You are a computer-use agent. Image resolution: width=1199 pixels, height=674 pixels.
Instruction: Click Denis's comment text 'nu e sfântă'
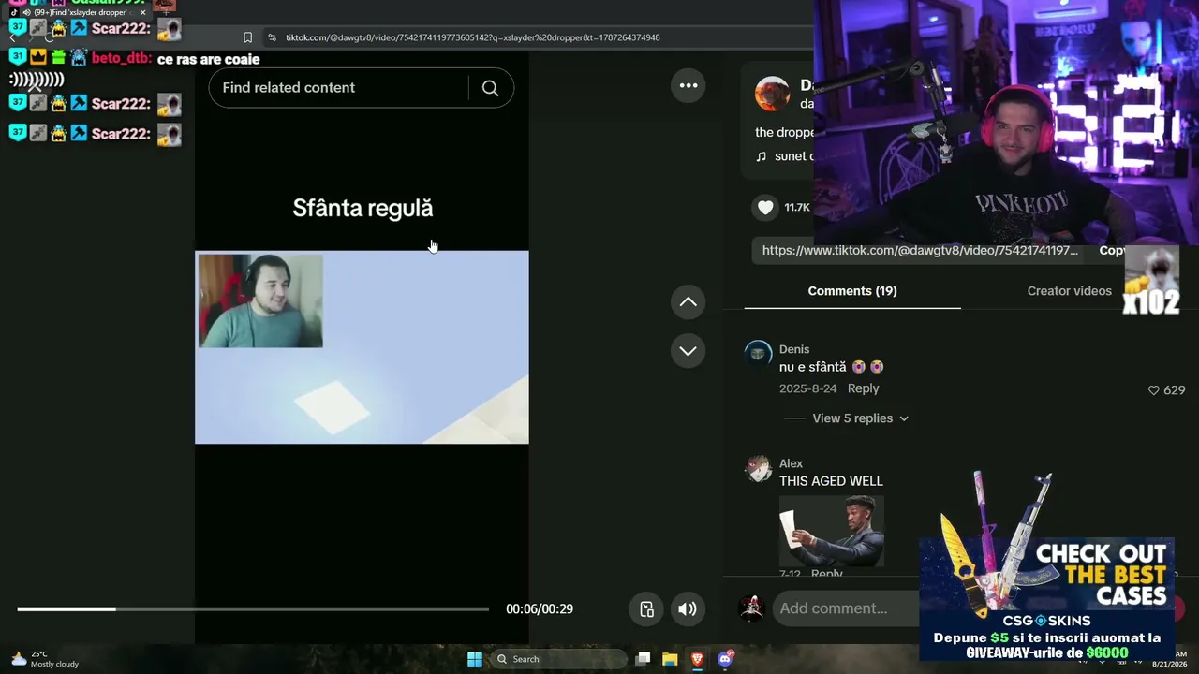(813, 368)
